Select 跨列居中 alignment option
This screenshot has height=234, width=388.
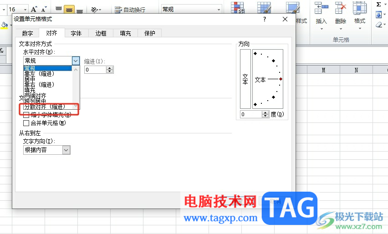coord(47,101)
